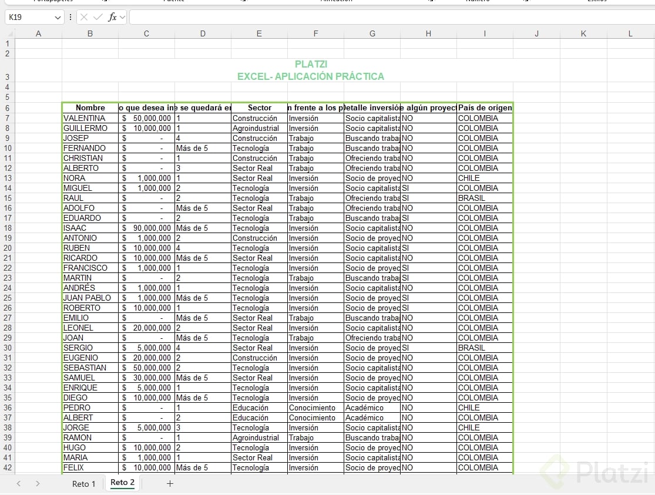
Task: Select the cell with SEBASTIAN
Action: click(90, 368)
